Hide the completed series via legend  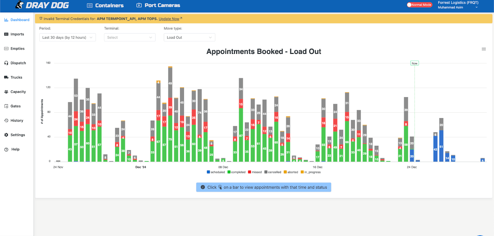(x=237, y=172)
